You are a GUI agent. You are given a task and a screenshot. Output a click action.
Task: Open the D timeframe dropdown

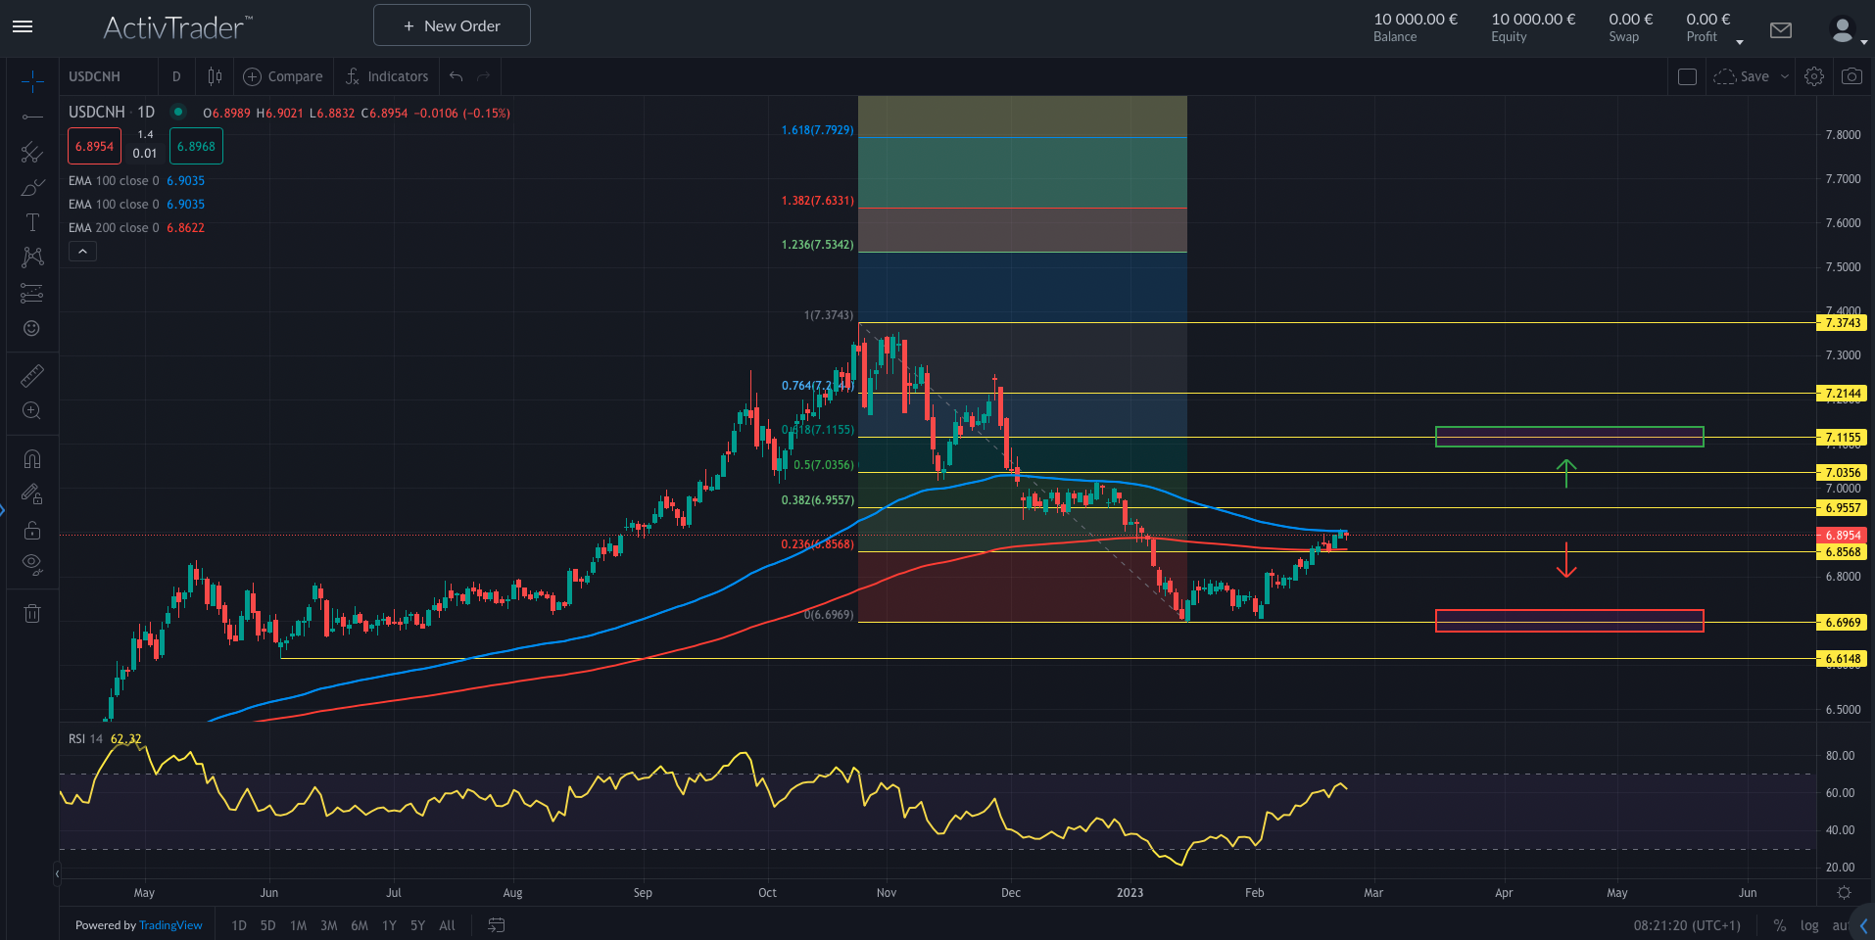pyautogui.click(x=176, y=76)
